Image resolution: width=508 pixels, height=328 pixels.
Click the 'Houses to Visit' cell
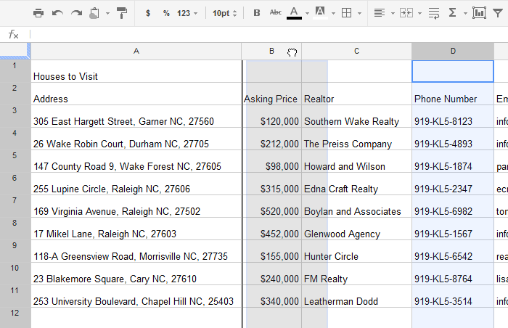click(x=136, y=71)
